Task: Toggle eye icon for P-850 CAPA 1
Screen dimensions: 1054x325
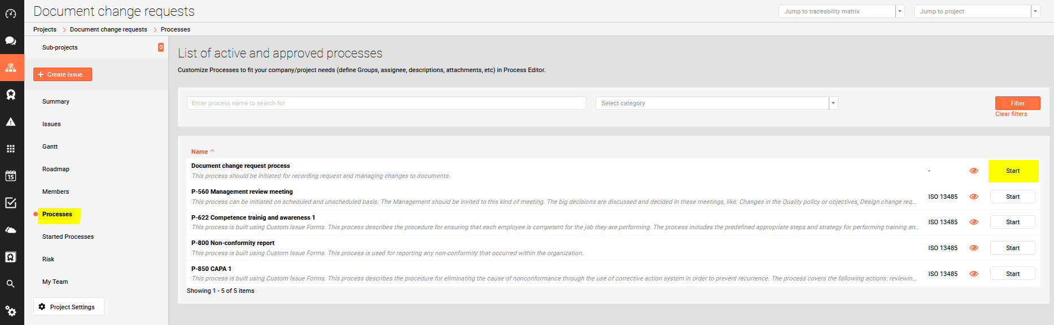Action: [x=974, y=274]
